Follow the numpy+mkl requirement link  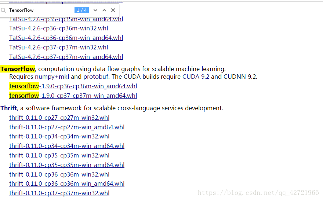(x=52, y=77)
